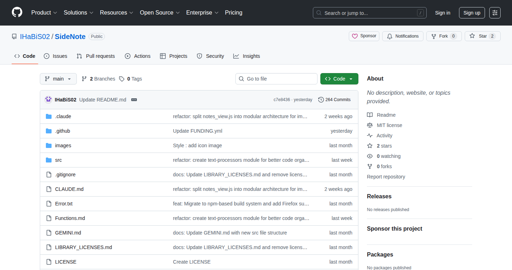This screenshot has height=270, width=512.
Task: Click the GEMINI.md file icon
Action: click(x=49, y=233)
